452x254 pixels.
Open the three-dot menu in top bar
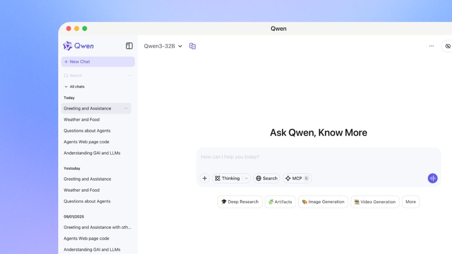(x=431, y=46)
